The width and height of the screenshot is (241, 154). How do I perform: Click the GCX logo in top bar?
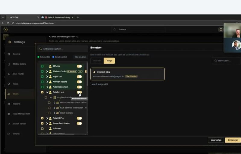pos(6,29)
